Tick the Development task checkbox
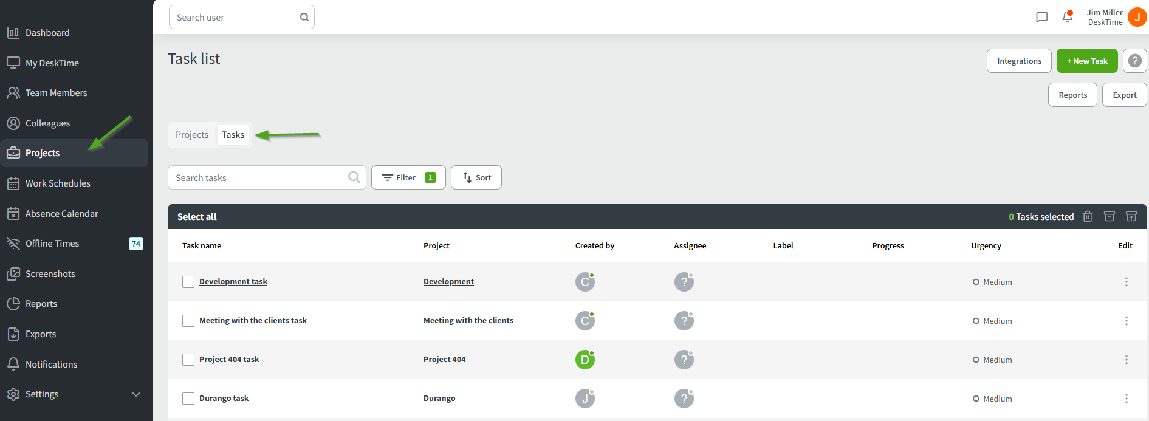The width and height of the screenshot is (1149, 421). click(x=188, y=282)
